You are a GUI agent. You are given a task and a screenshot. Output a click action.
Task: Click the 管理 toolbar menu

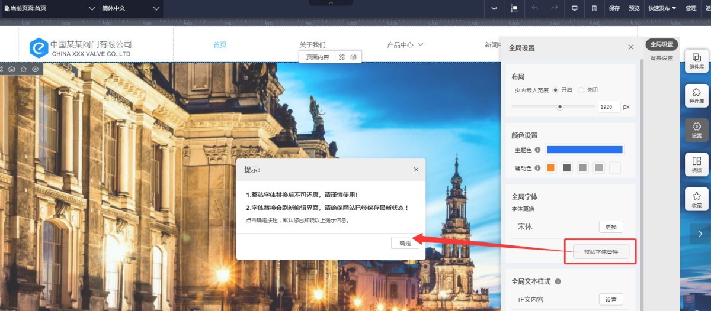pos(691,8)
